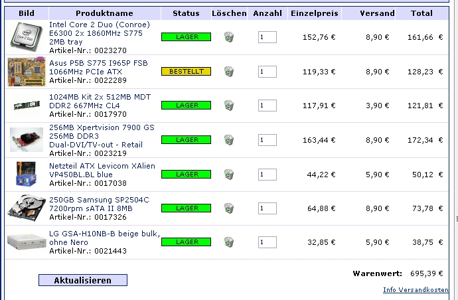The height and width of the screenshot is (300, 458).
Task: Select total 38,75 € cell
Action: pyautogui.click(x=427, y=242)
